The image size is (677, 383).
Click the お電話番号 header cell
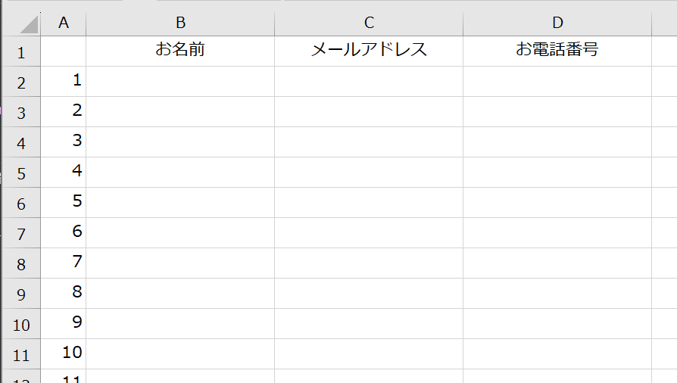(x=557, y=51)
